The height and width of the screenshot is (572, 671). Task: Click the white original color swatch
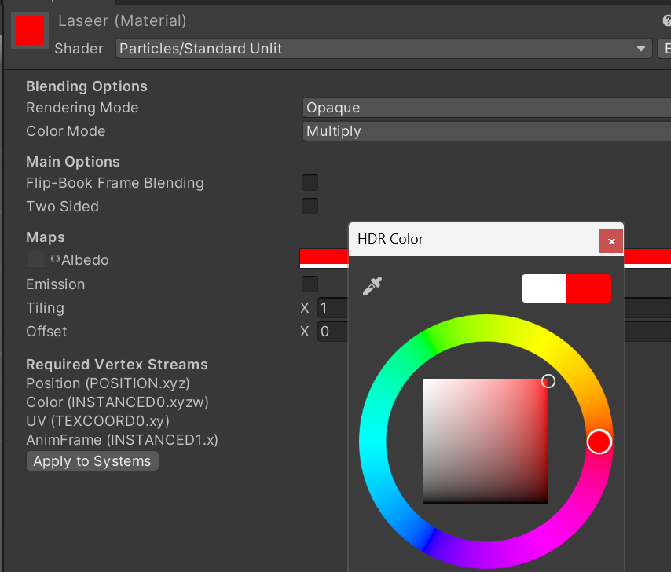tap(544, 288)
